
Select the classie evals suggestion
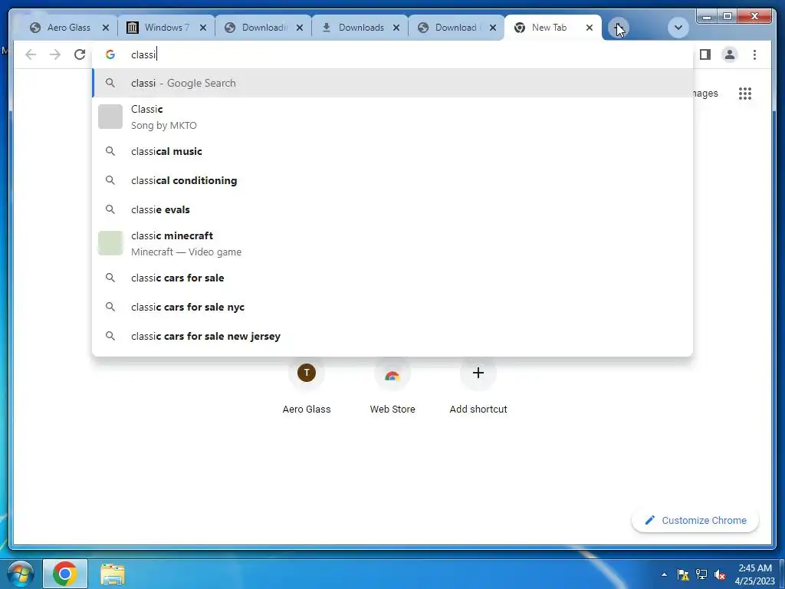coord(392,209)
